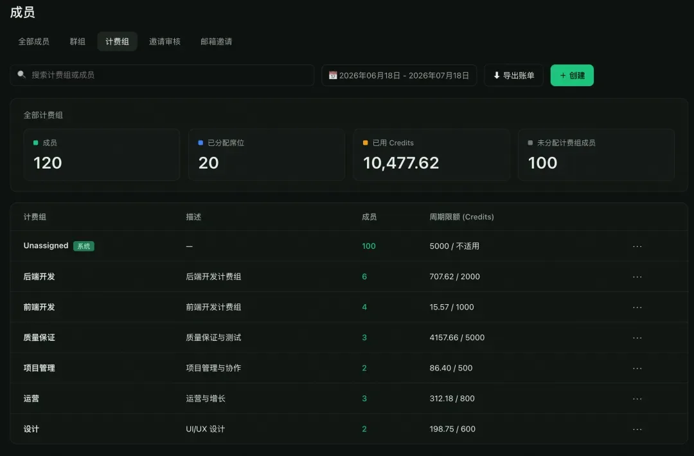
Task: Click the quota value 4157.66 / 5000
Action: point(457,338)
